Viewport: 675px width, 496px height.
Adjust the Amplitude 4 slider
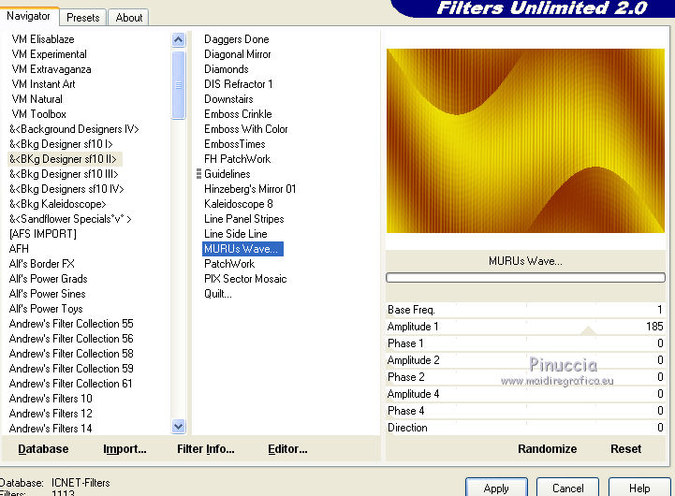coord(525,394)
